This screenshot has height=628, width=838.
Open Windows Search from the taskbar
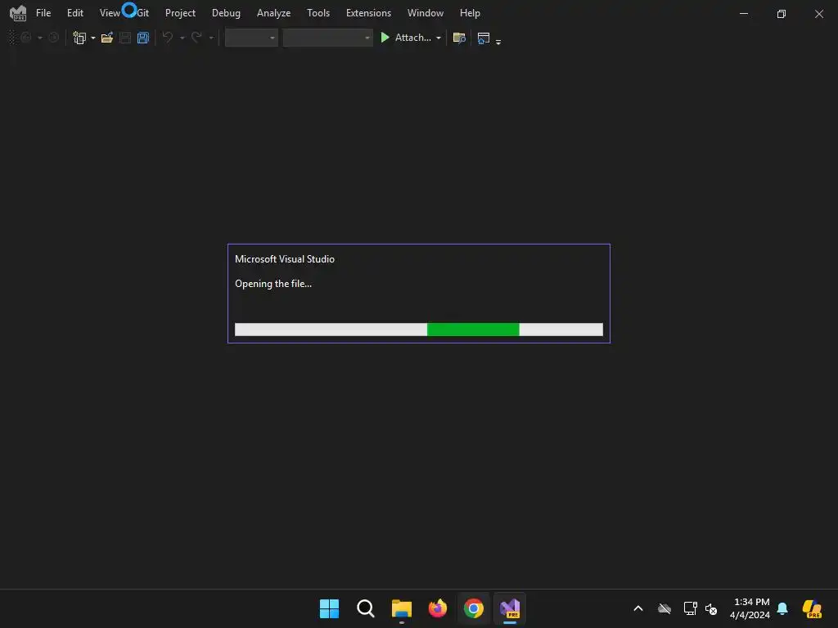click(x=366, y=608)
